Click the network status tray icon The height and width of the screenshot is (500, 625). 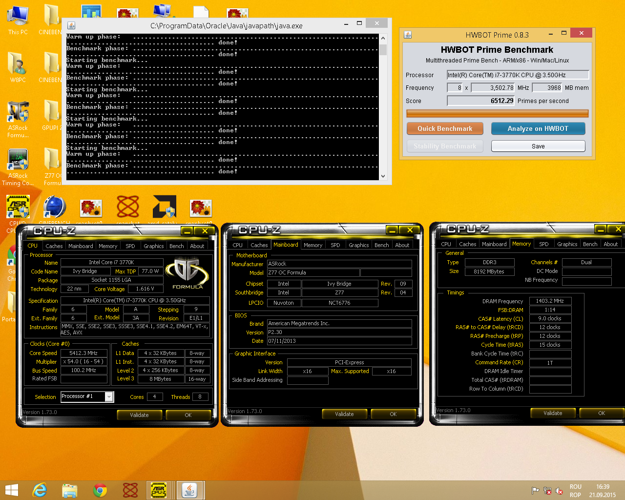tap(547, 491)
